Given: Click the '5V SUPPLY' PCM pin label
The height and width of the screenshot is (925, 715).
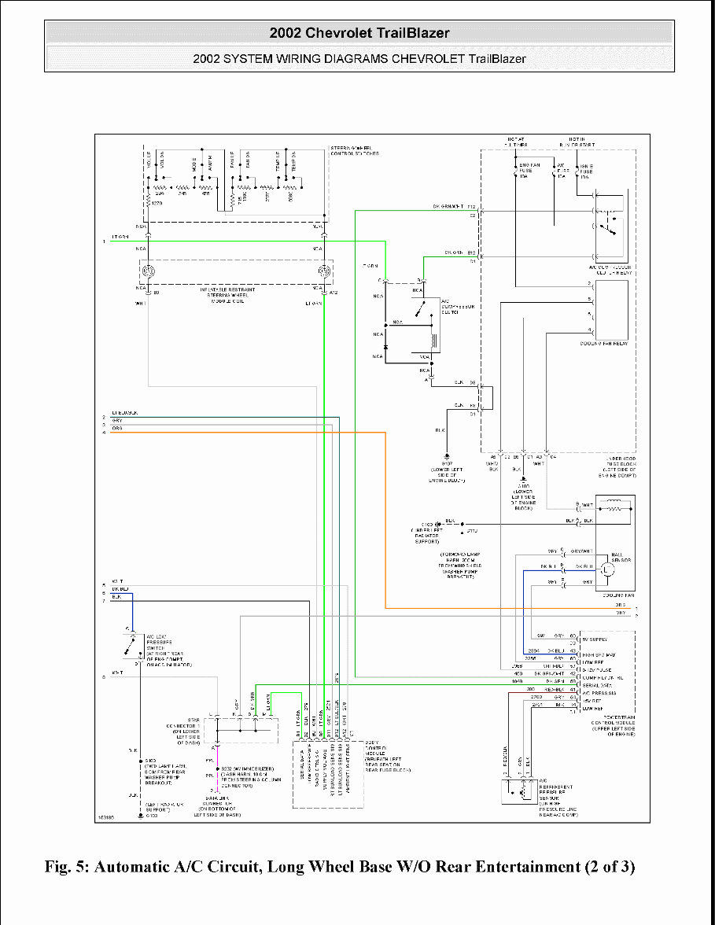Looking at the screenshot, I should pyautogui.click(x=594, y=639).
